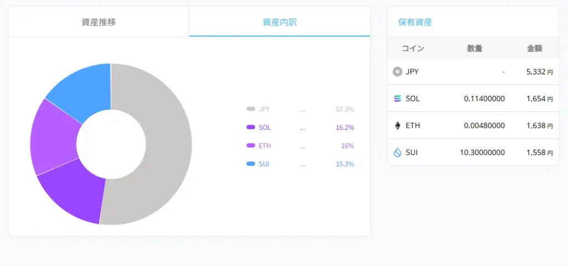Image resolution: width=568 pixels, height=266 pixels.
Task: Click the gray JPY legend swatch
Action: click(251, 109)
